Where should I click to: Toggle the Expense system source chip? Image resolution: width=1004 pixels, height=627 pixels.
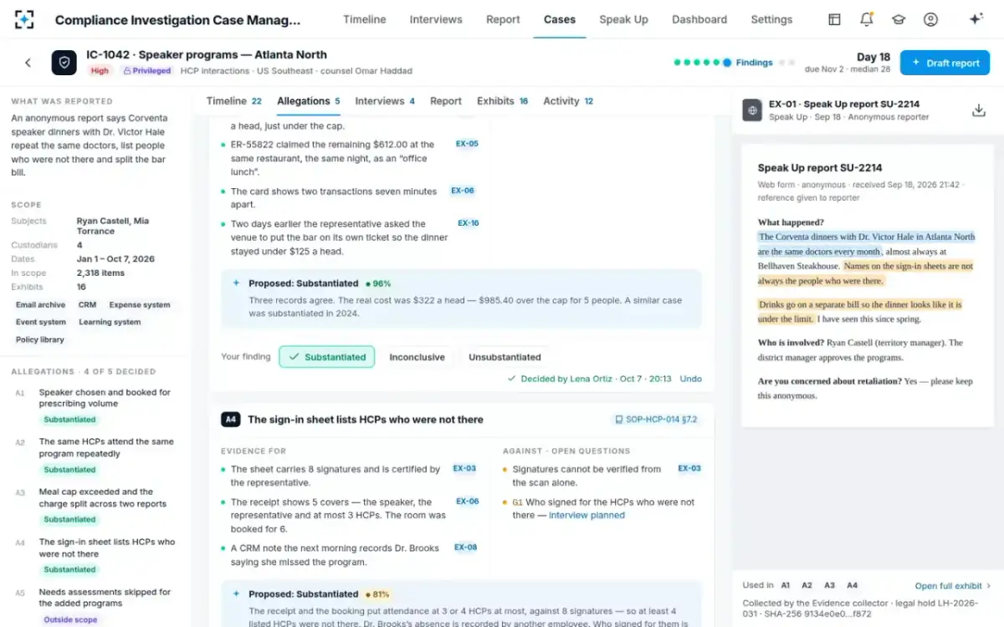(140, 305)
